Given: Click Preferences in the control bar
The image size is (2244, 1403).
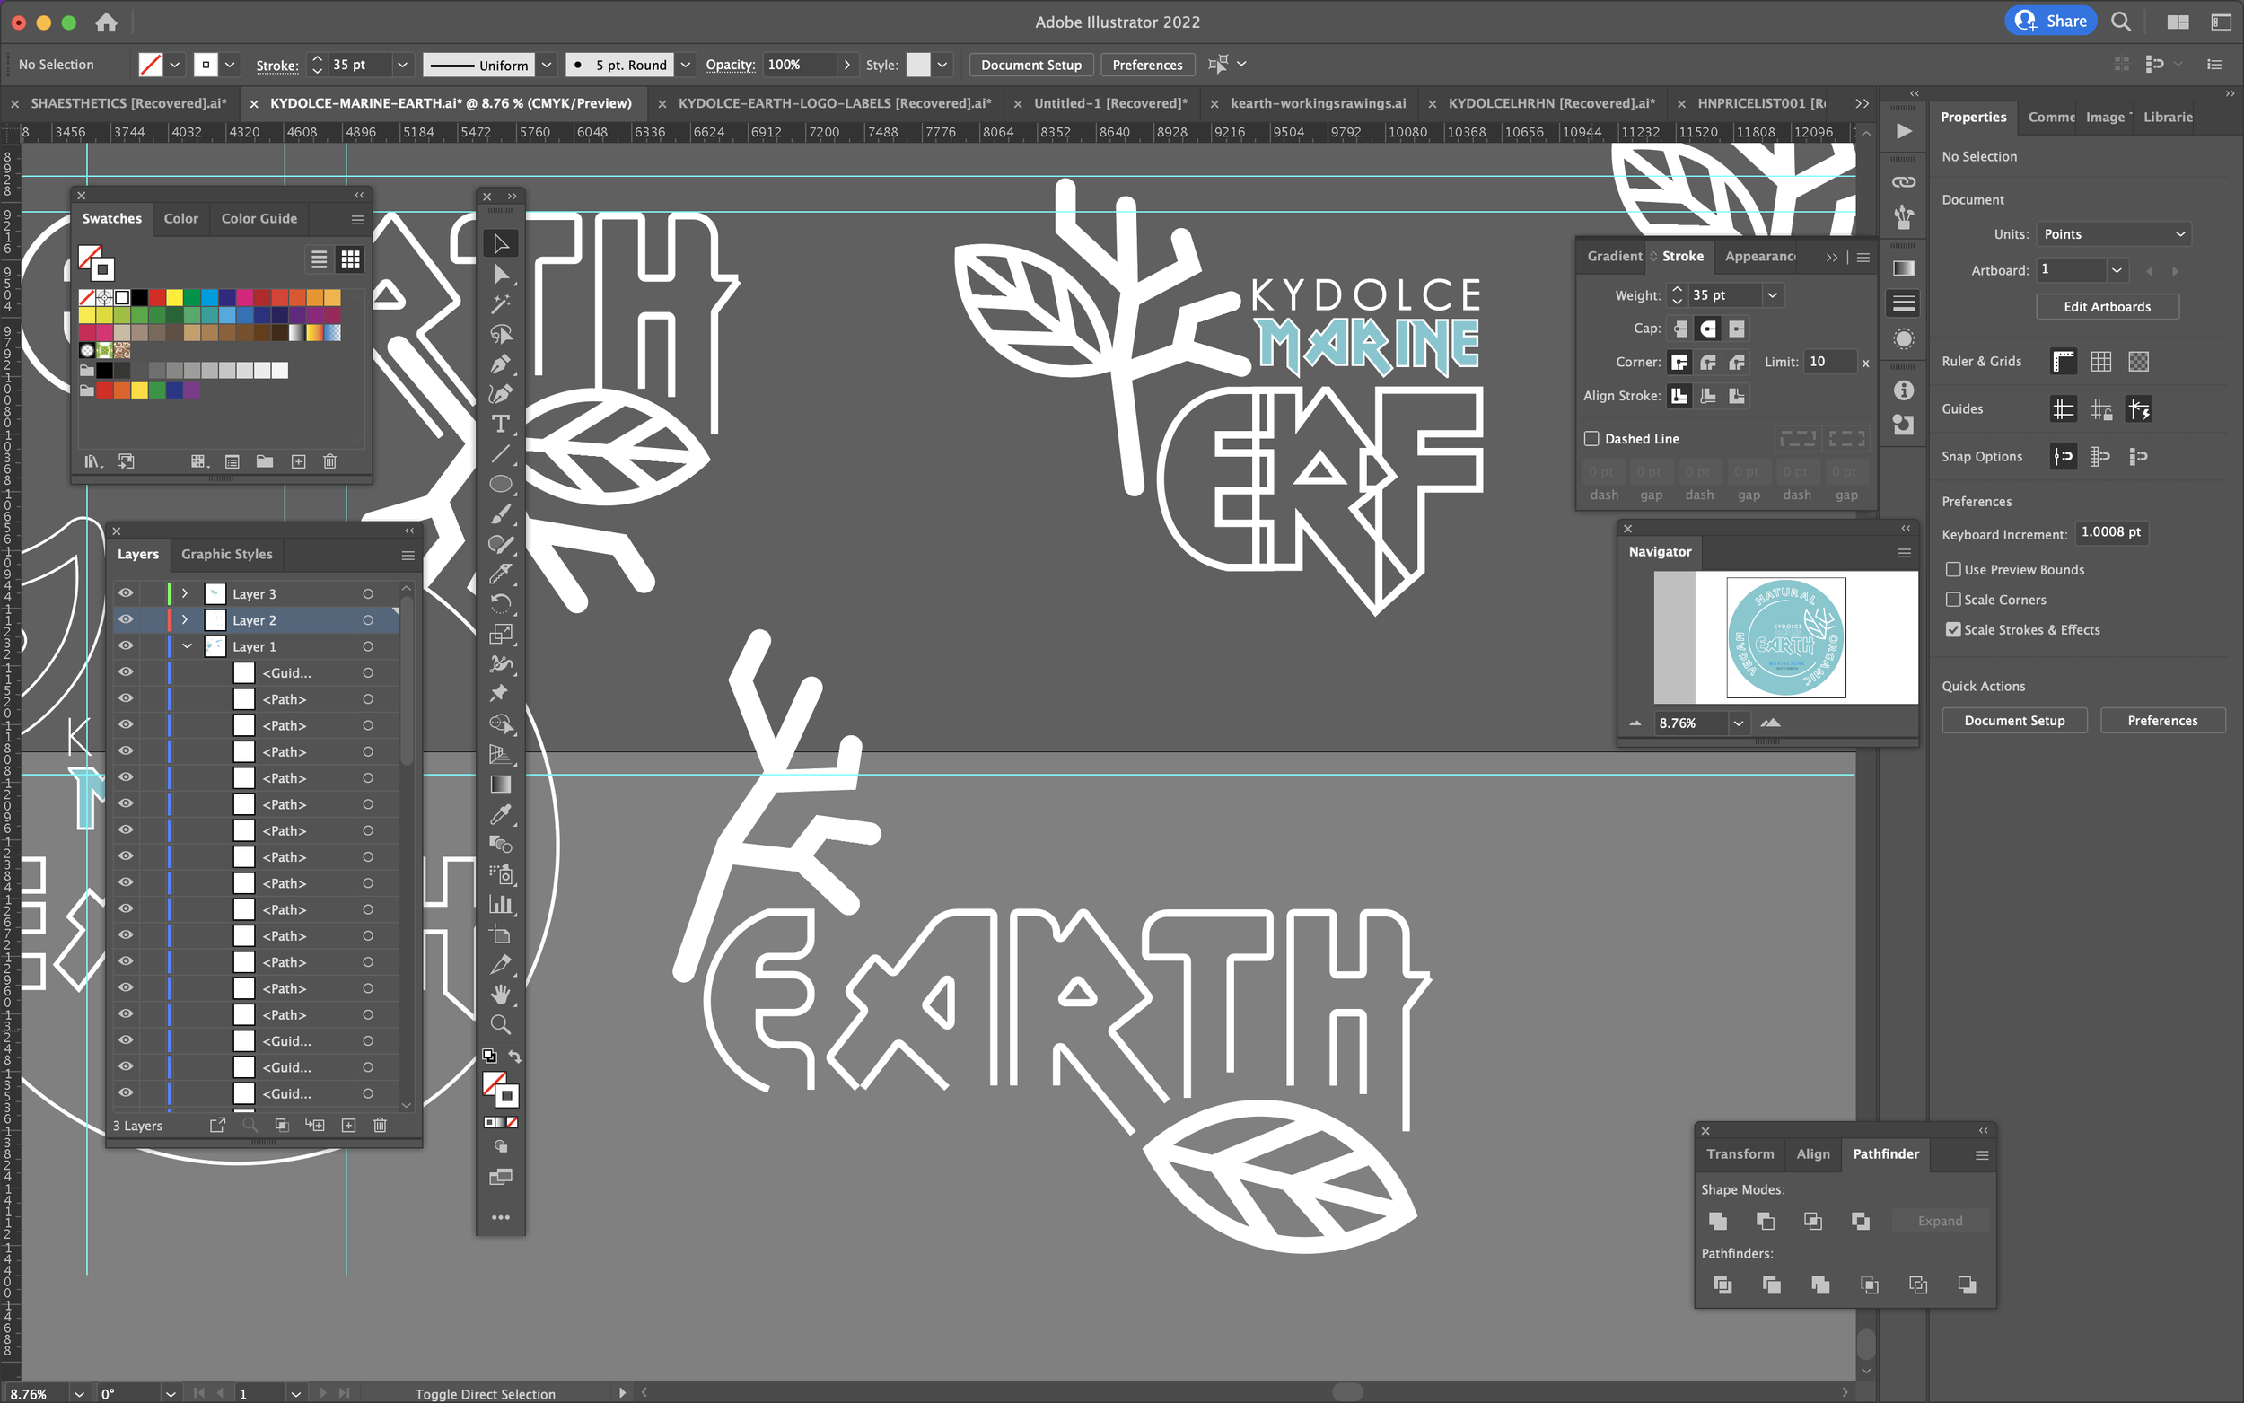Looking at the screenshot, I should click(x=1146, y=65).
